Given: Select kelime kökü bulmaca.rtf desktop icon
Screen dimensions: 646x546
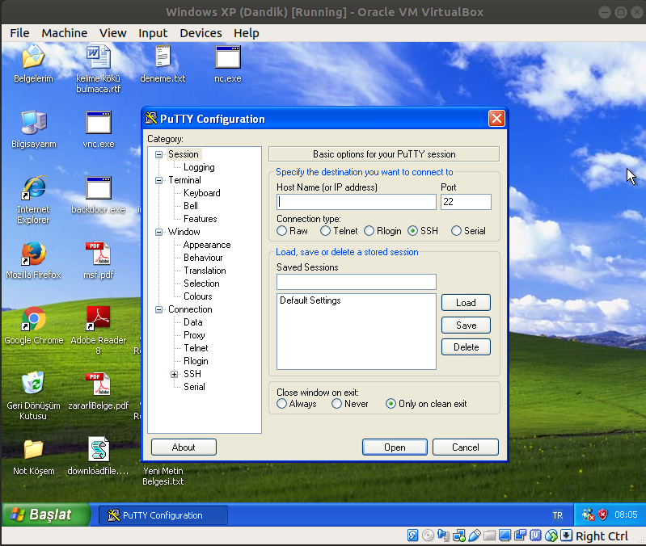Looking at the screenshot, I should pos(98,57).
